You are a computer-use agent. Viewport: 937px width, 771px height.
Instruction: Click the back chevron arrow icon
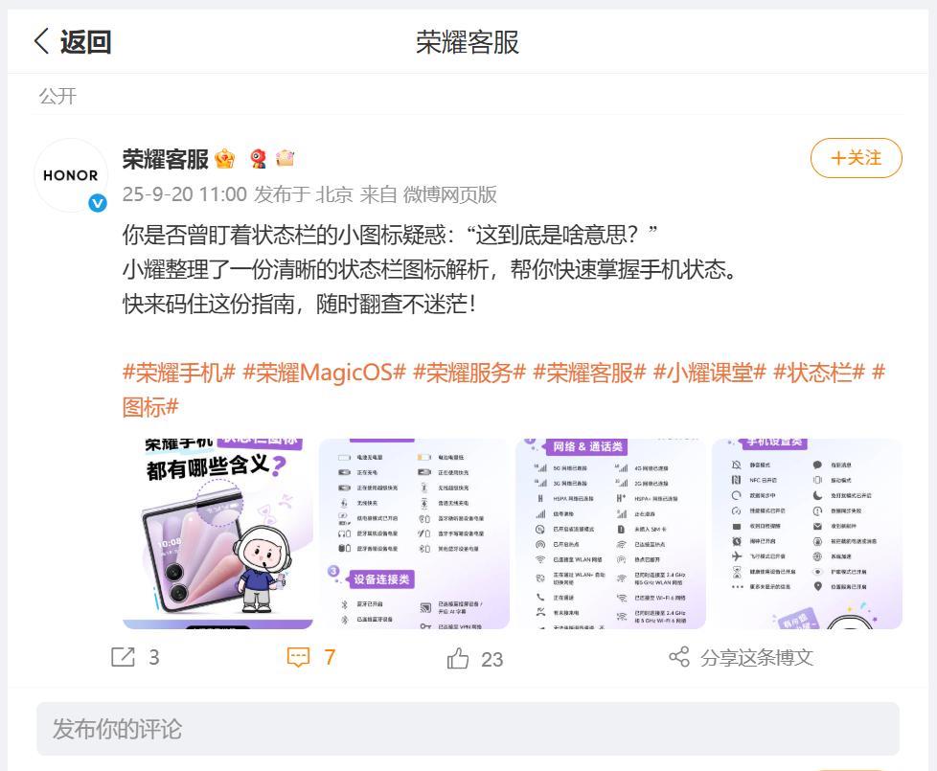click(x=41, y=42)
